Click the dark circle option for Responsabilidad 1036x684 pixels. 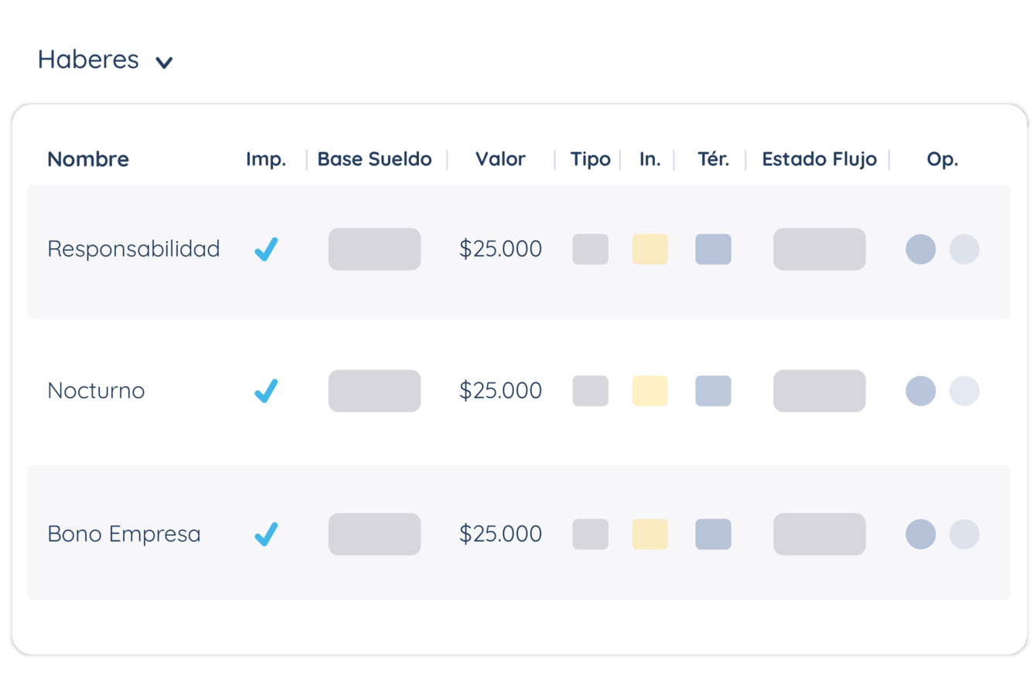(921, 250)
